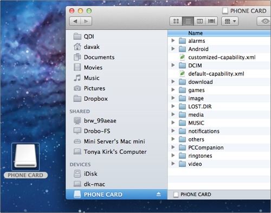Image resolution: width=271 pixels, height=213 pixels.
Task: Sort by the Name column header
Action: pyautogui.click(x=219, y=33)
